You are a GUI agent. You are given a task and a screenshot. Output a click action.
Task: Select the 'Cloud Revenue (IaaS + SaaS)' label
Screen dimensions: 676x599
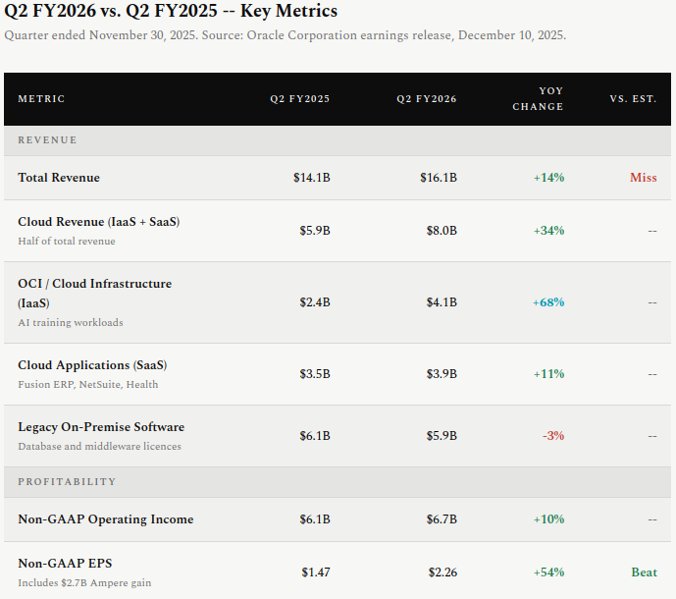pos(99,222)
